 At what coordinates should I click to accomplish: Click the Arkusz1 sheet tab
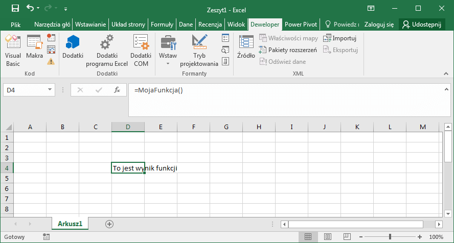coord(70,224)
